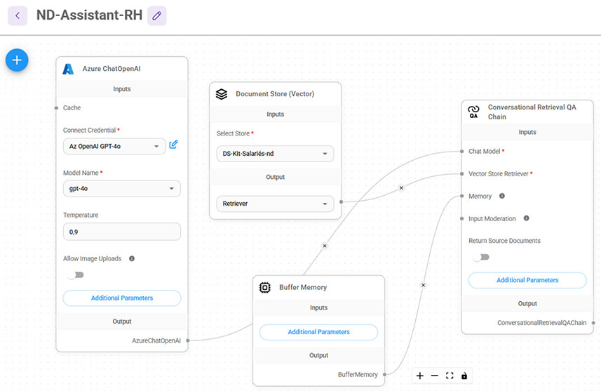
Task: Open the Retriever output dropdown
Action: tap(275, 204)
